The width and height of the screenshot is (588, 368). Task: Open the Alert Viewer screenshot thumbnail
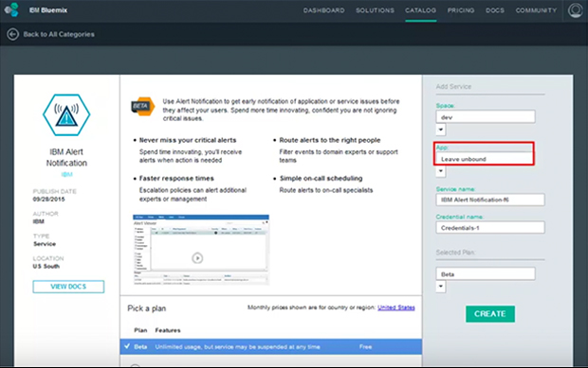coord(201,250)
